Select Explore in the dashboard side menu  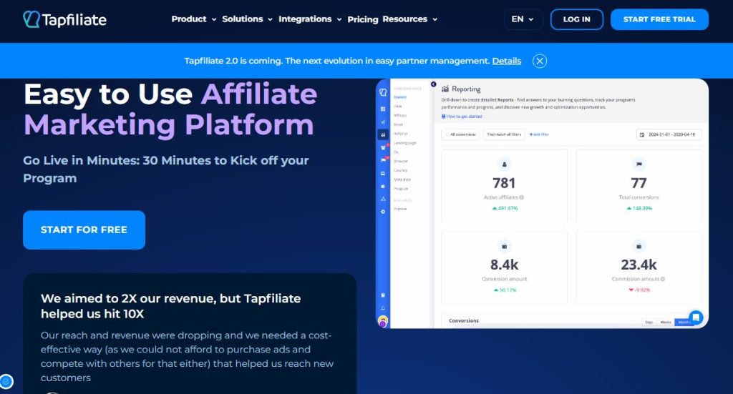coord(400,97)
